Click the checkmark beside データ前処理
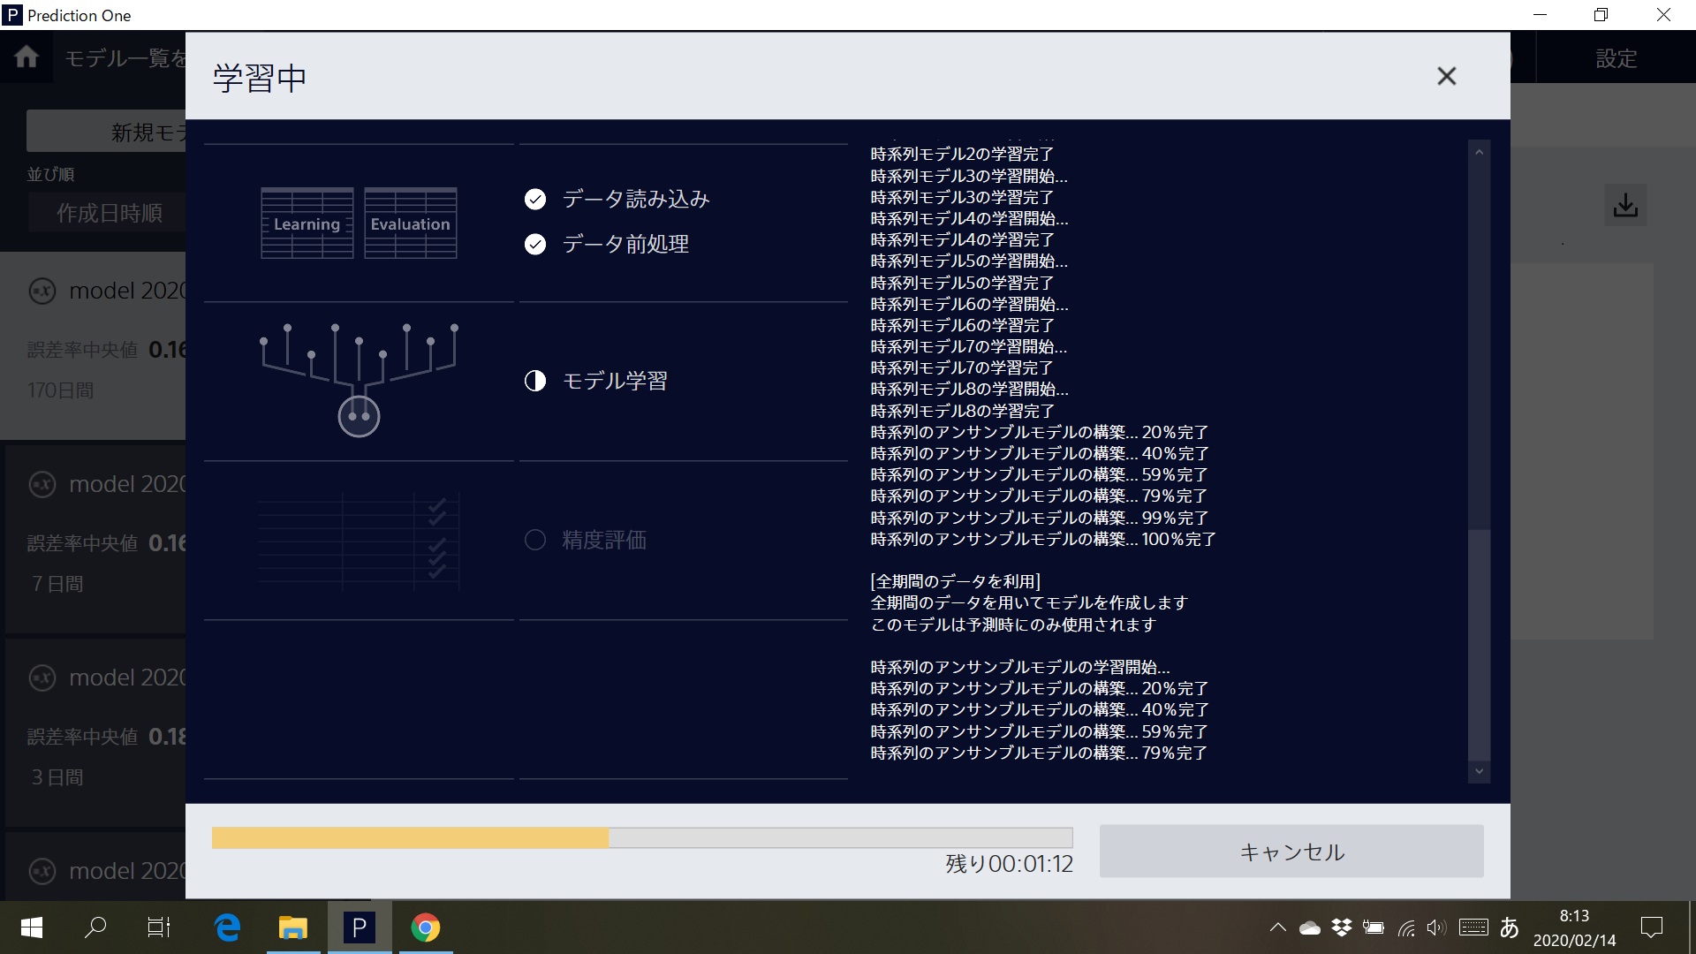The width and height of the screenshot is (1696, 954). pyautogui.click(x=535, y=245)
